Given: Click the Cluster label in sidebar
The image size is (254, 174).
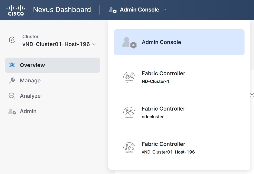Looking at the screenshot, I should coord(30,37).
